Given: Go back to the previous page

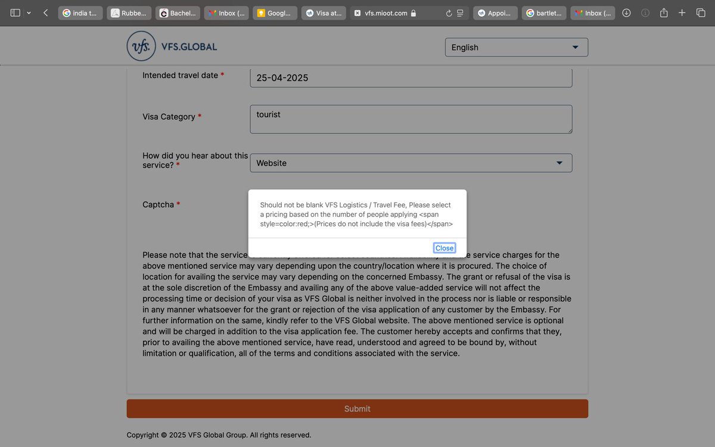Looking at the screenshot, I should point(46,13).
